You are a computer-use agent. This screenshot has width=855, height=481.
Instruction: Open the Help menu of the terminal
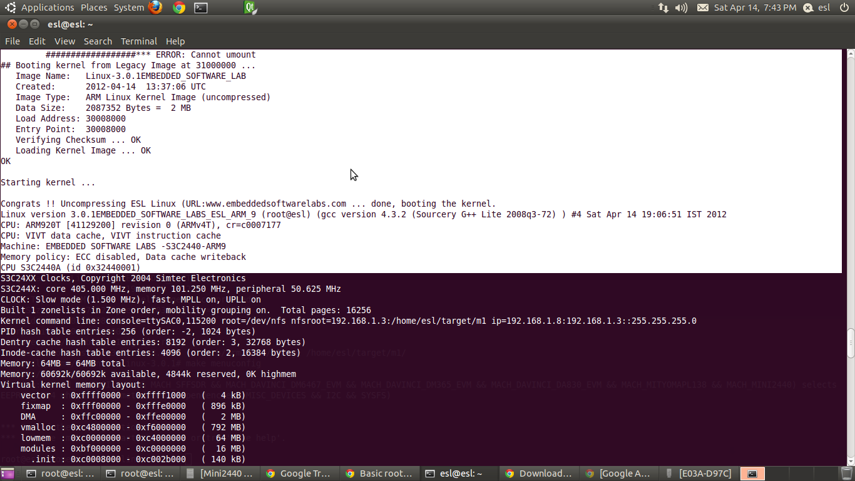pos(175,41)
